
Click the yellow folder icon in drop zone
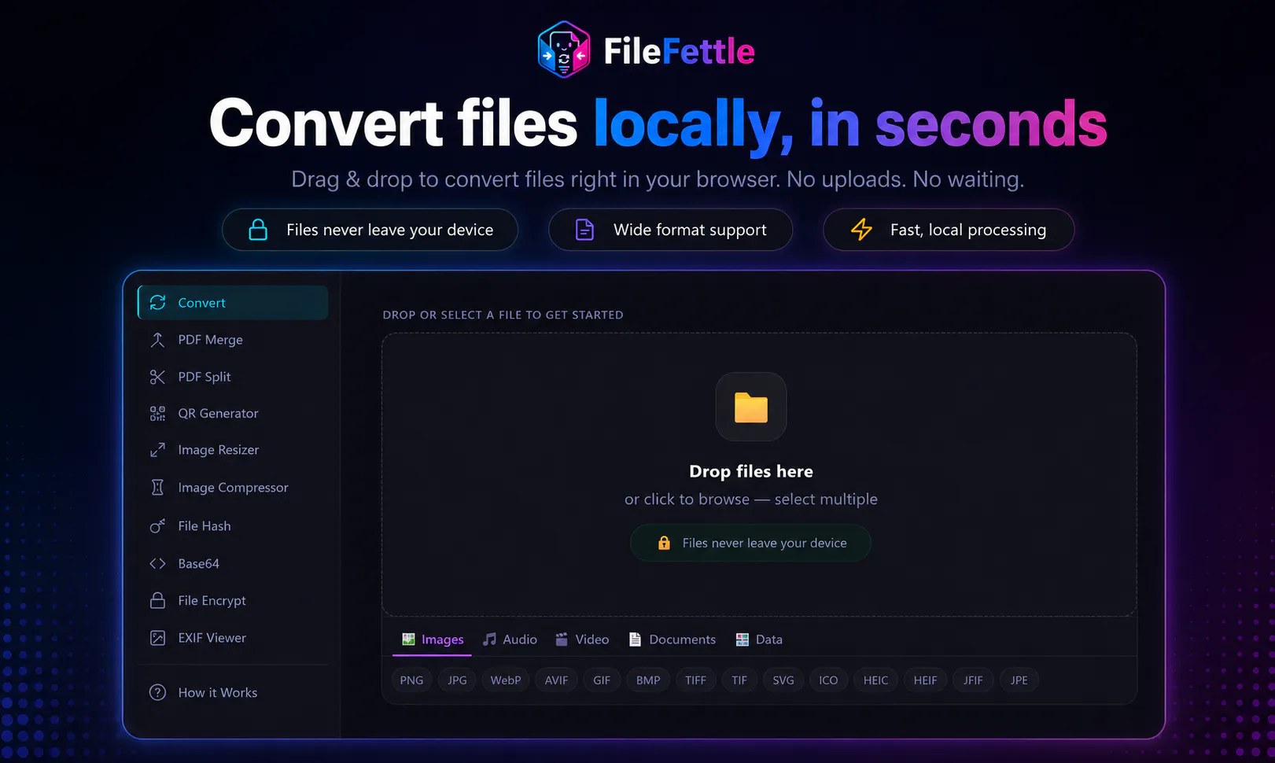(x=751, y=407)
